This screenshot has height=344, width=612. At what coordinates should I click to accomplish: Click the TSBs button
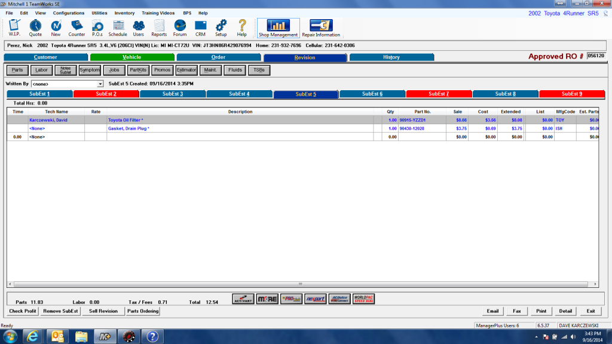click(x=259, y=70)
